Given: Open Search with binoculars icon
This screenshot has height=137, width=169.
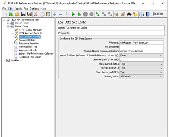Looking at the screenshot, I should pyautogui.click(x=129, y=14).
